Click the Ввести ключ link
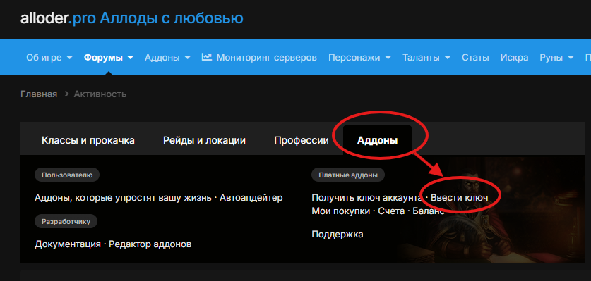Viewport: 591px width, 281px height. pos(460,197)
